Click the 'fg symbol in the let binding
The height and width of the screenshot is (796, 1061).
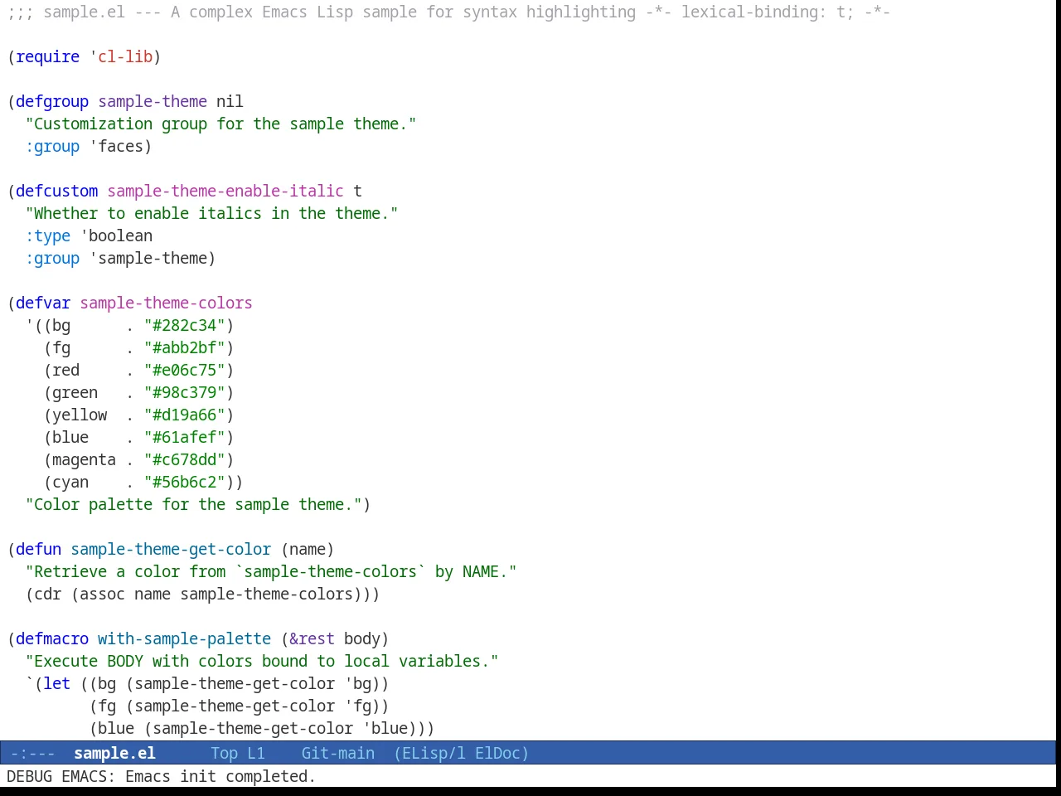(x=358, y=706)
